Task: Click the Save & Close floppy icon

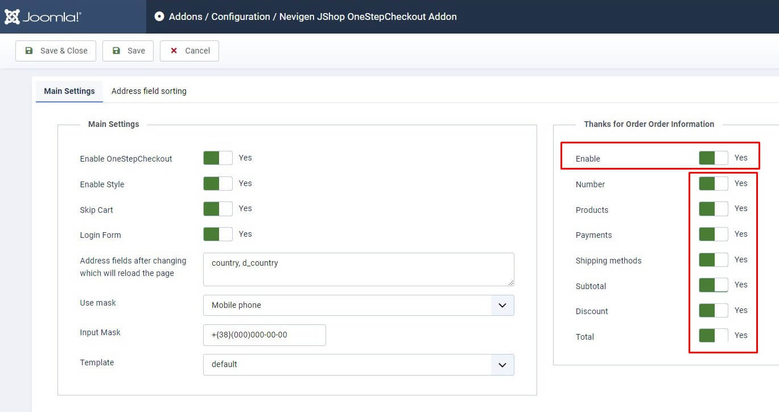Action: 29,51
